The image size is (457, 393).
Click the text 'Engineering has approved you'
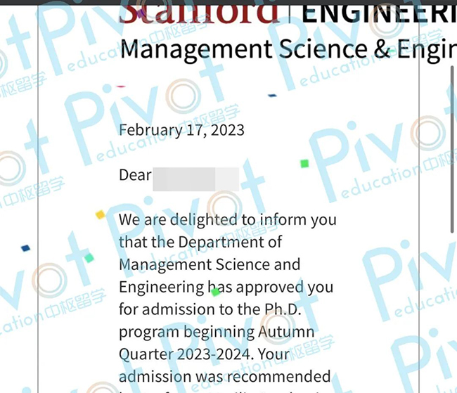(226, 288)
